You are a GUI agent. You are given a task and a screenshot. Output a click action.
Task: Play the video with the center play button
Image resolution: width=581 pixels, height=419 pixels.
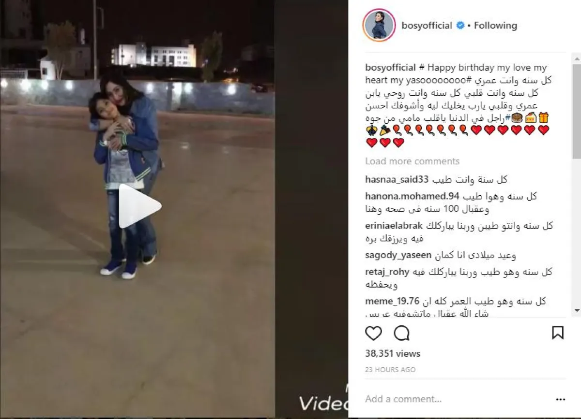[139, 206]
